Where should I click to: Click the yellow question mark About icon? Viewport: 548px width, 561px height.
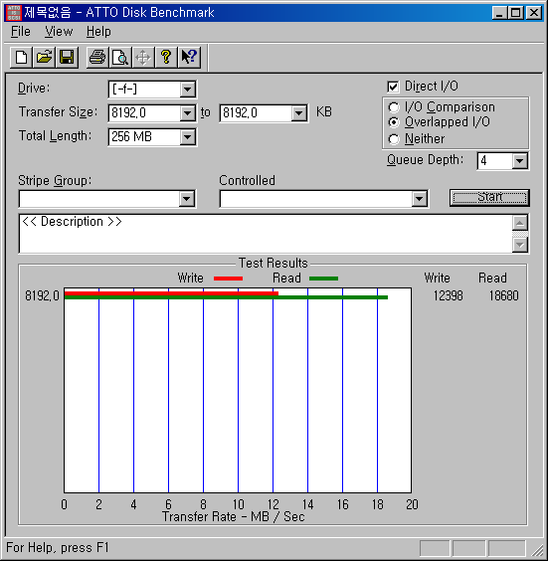pos(166,58)
